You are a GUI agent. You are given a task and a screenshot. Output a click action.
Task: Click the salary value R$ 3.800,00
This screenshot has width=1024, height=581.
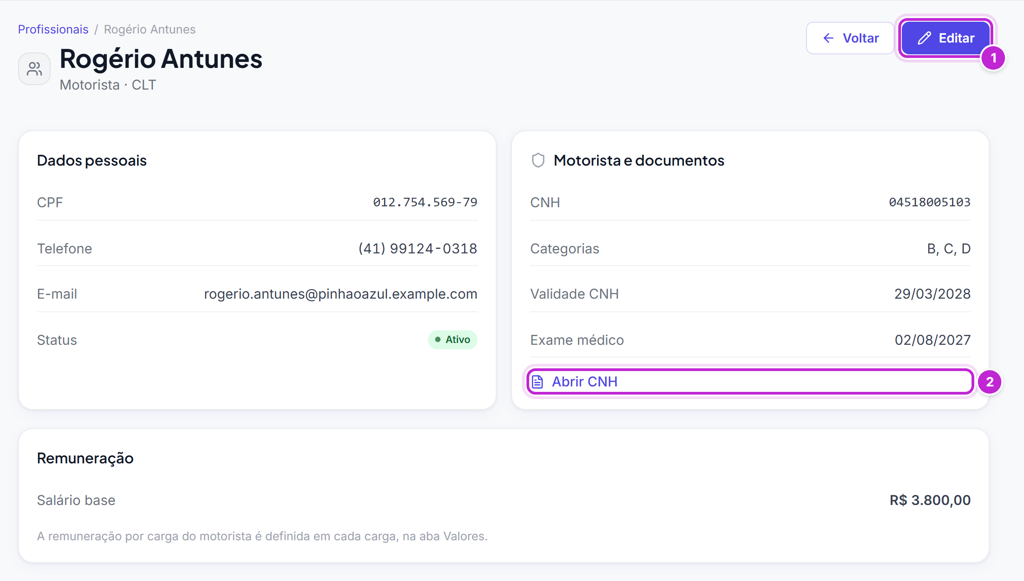pos(930,500)
